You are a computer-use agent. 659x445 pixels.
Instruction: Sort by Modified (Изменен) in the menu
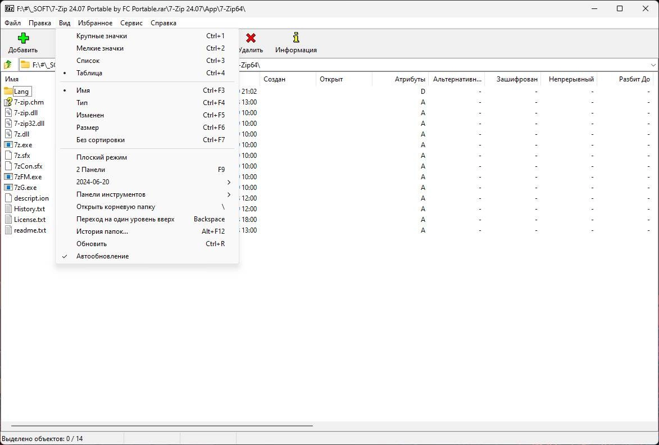tap(147, 115)
